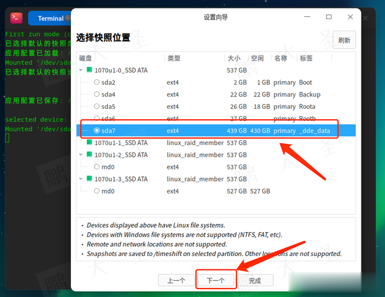Select md0 radio under 1070u1-2_SSD
Image resolution: width=385 pixels, height=297 pixels.
point(97,167)
